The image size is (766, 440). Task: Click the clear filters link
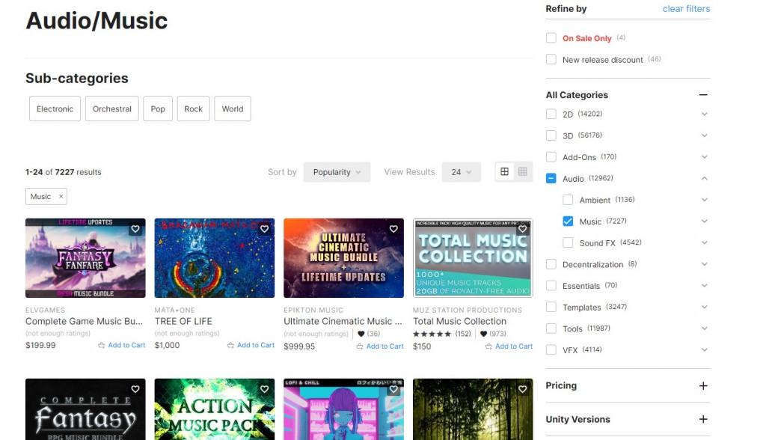(x=686, y=9)
